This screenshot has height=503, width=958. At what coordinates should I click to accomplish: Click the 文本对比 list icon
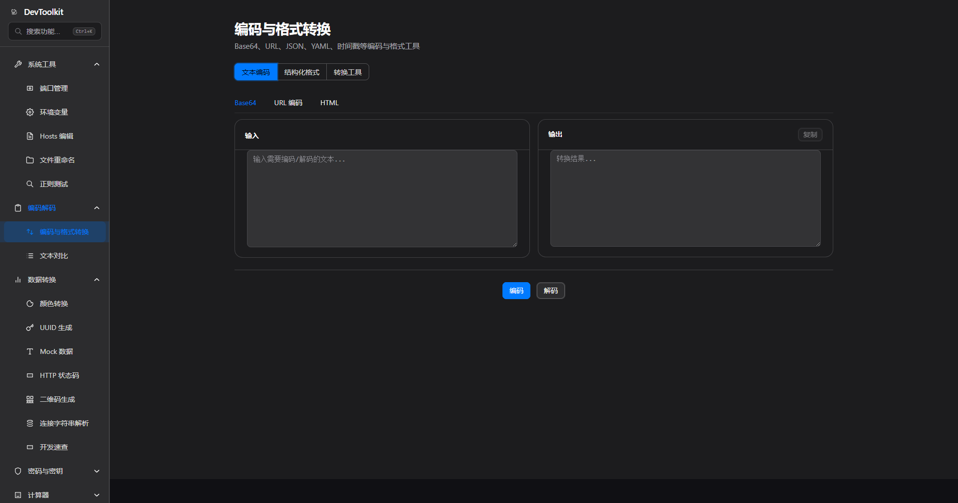pos(30,256)
